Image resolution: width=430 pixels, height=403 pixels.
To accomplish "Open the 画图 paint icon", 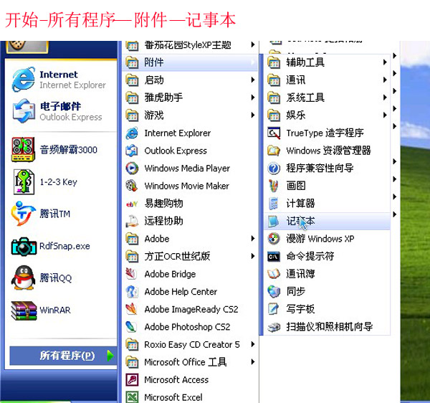I will [274, 186].
